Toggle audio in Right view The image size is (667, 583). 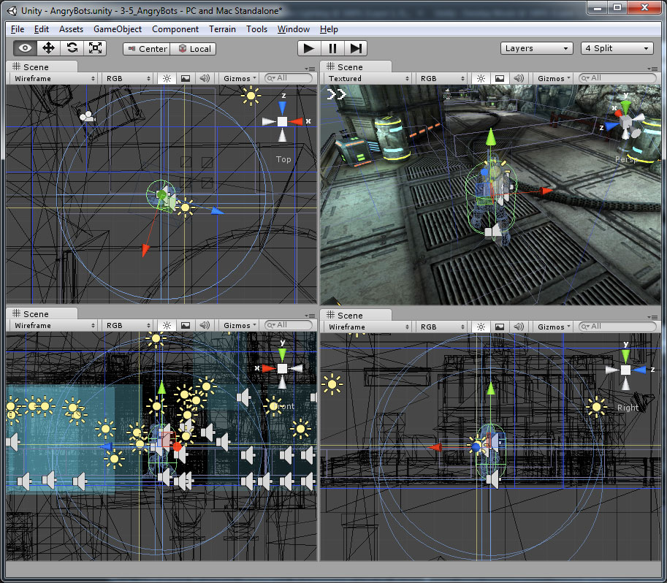point(519,327)
